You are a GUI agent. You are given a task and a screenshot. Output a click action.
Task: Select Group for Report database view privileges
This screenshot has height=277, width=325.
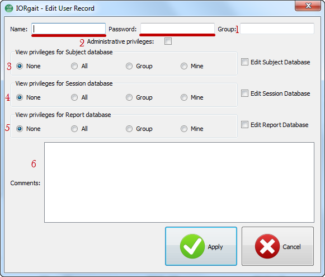coord(129,129)
